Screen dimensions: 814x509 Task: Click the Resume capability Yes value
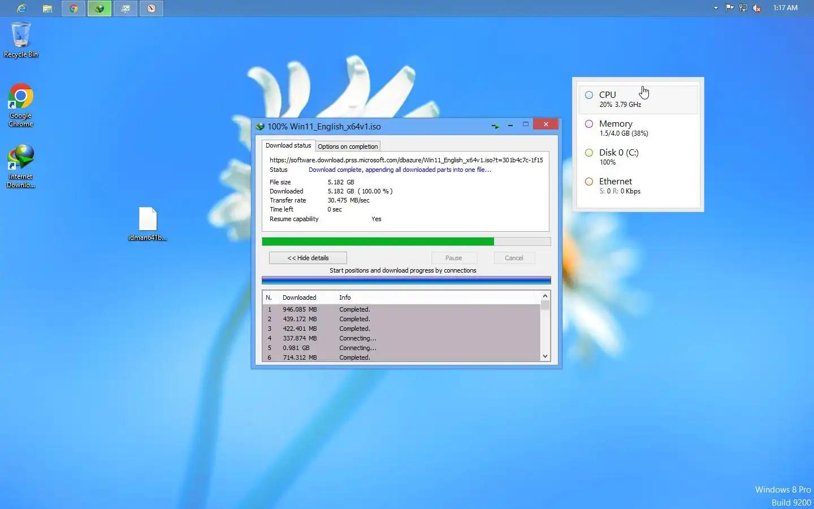tap(376, 219)
